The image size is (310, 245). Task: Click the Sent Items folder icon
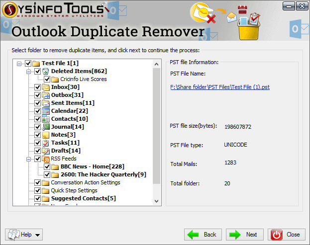pyautogui.click(x=45, y=103)
